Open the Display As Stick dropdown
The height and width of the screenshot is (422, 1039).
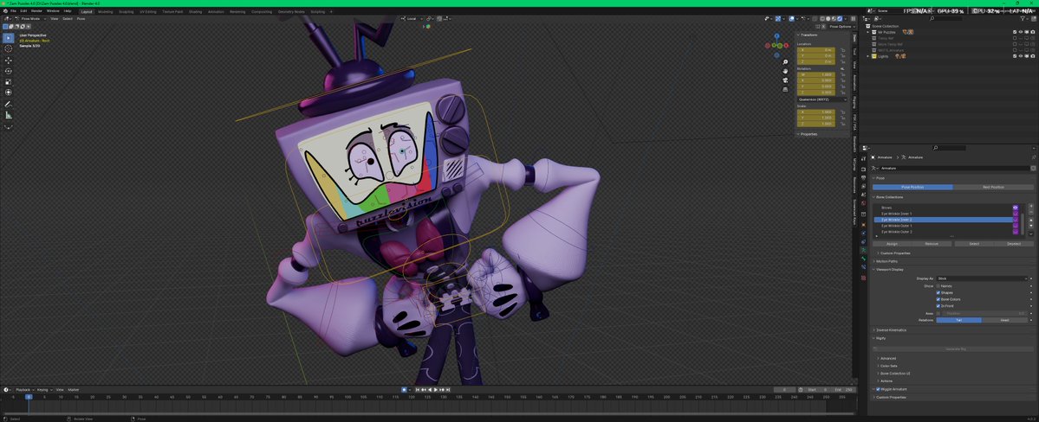tap(982, 278)
